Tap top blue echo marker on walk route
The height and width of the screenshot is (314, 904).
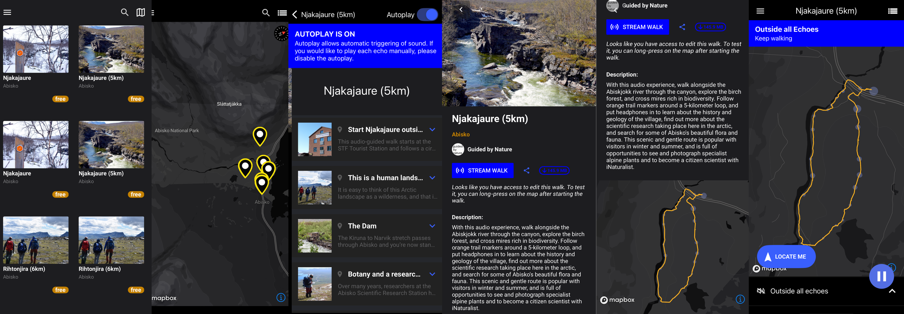[x=874, y=91]
